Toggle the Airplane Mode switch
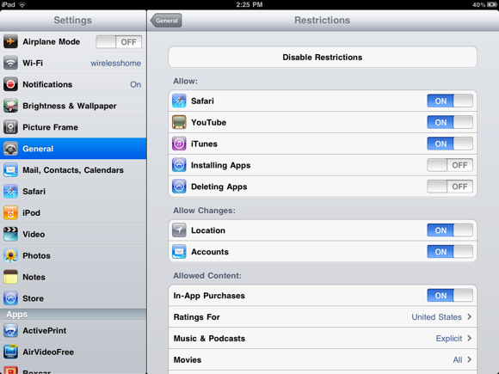499x374 pixels. click(x=119, y=42)
